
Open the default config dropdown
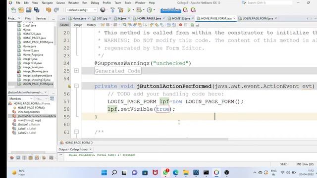(81, 10)
